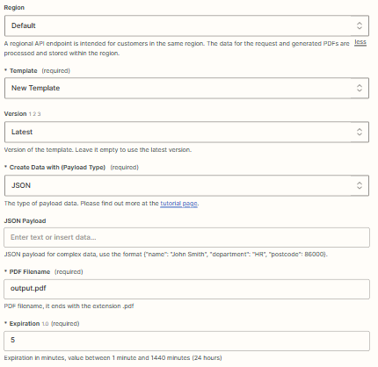Screen dimensions: 378x367
Task: Click the chevron icon in the Payload Type field
Action: point(360,185)
